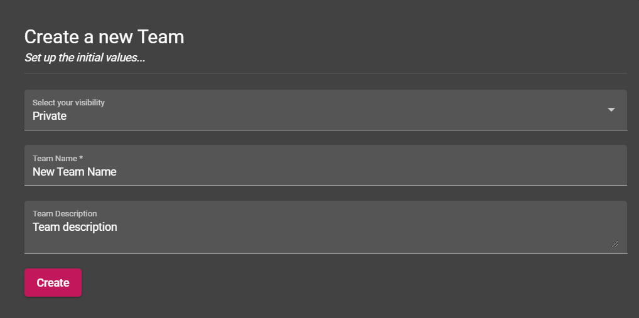Viewport: 639px width, 318px height.
Task: Click the "Select your visibility" label
Action: 68,103
